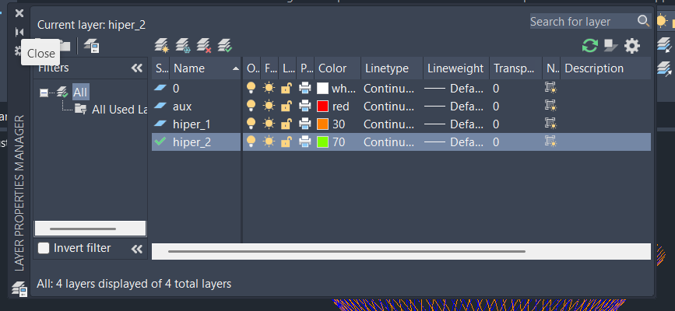Click the Toggle Override Highlight icon

point(611,45)
